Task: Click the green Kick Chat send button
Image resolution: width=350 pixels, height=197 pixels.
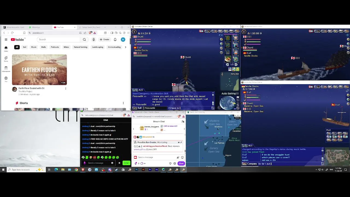Action: (126, 163)
